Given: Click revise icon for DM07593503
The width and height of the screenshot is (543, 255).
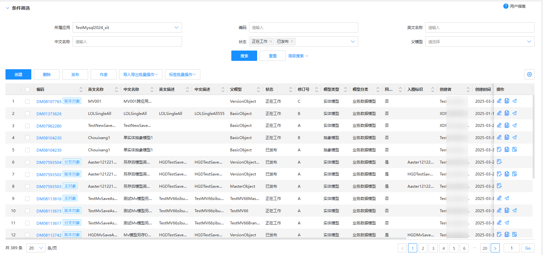Looking at the screenshot, I should coord(499,186).
